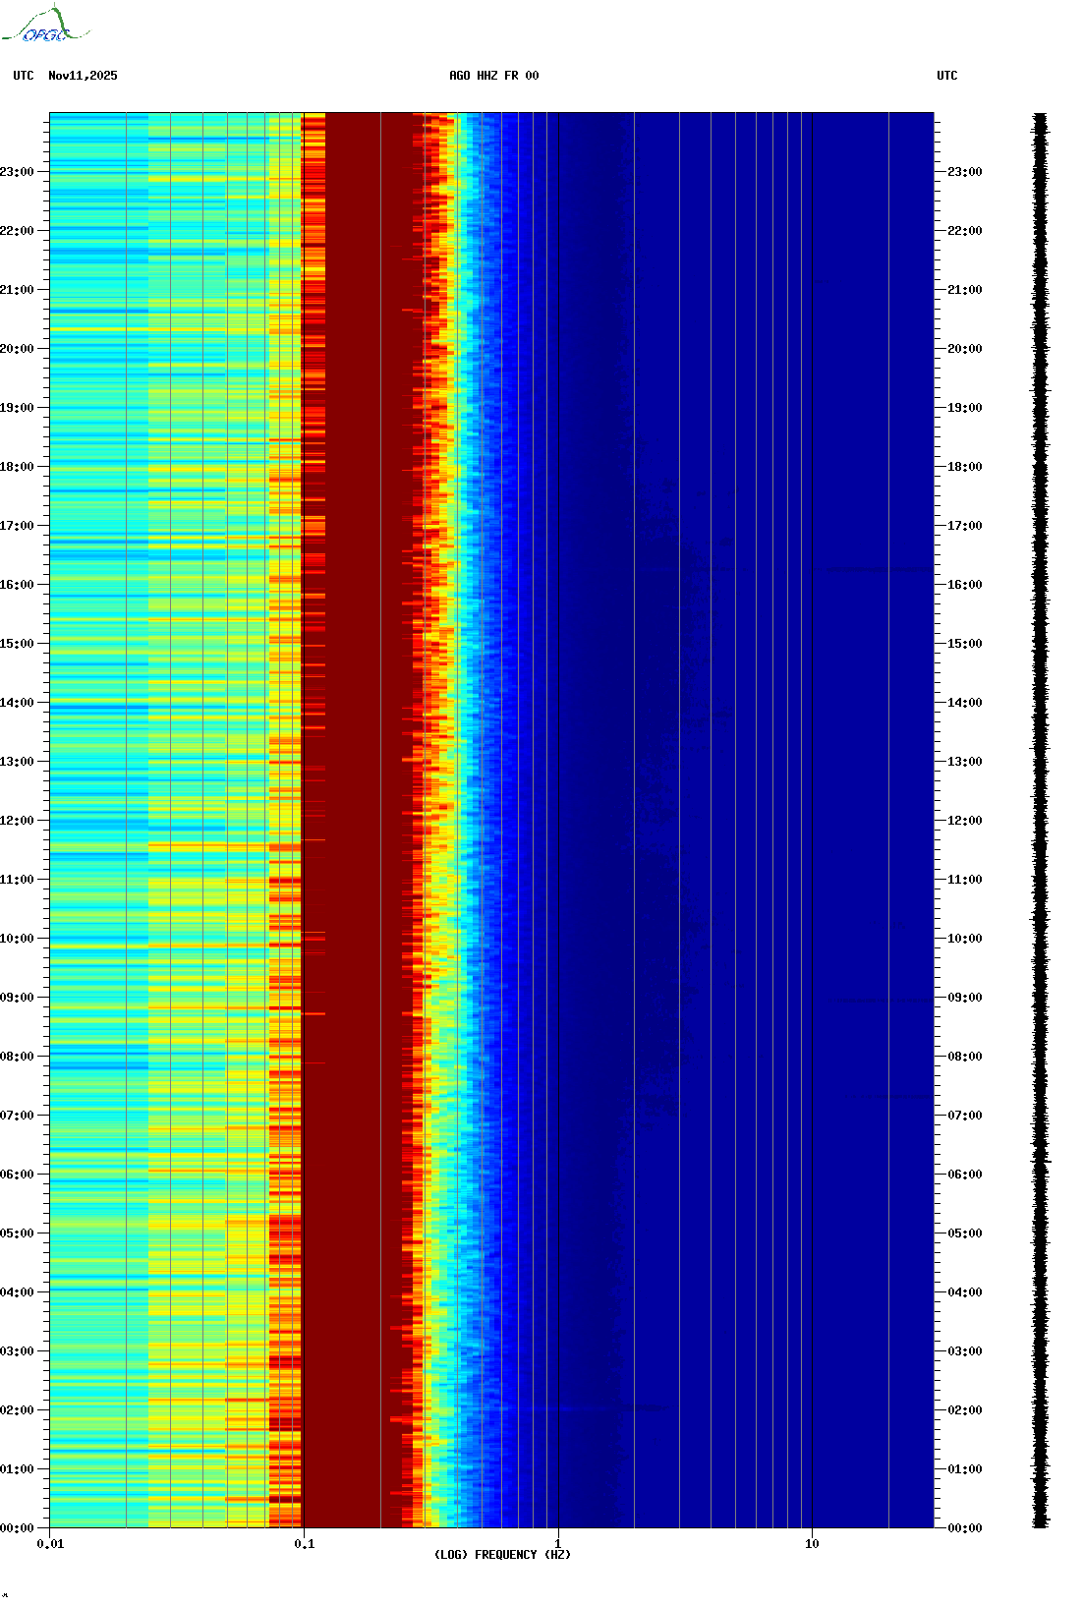Click the 04:00 label on the left axis
Viewport: 1083px width, 1606px height.
point(17,1292)
